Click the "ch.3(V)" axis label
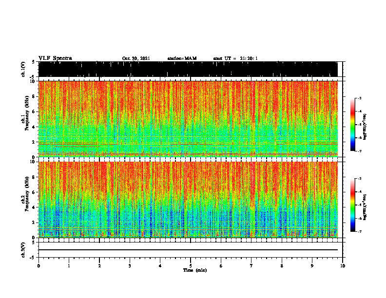This screenshot has width=386, height=298. click(23, 250)
